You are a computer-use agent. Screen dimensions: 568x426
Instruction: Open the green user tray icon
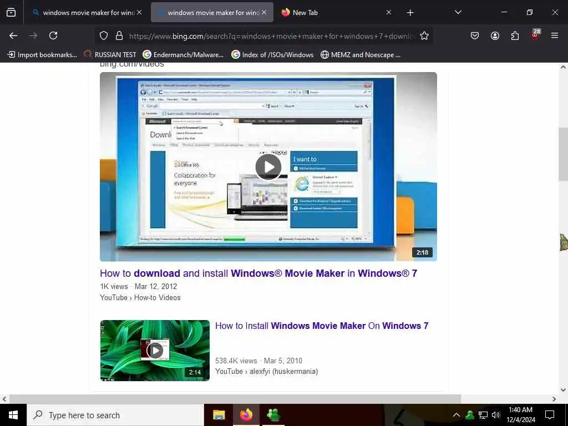[470, 415]
